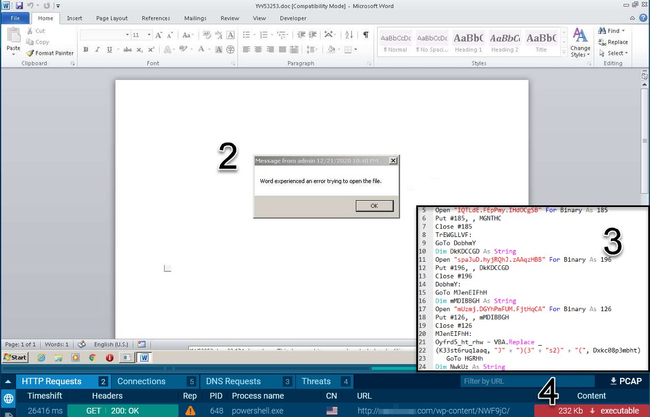
Task: Click the globe icon in the network sidebar
Action: [8, 399]
